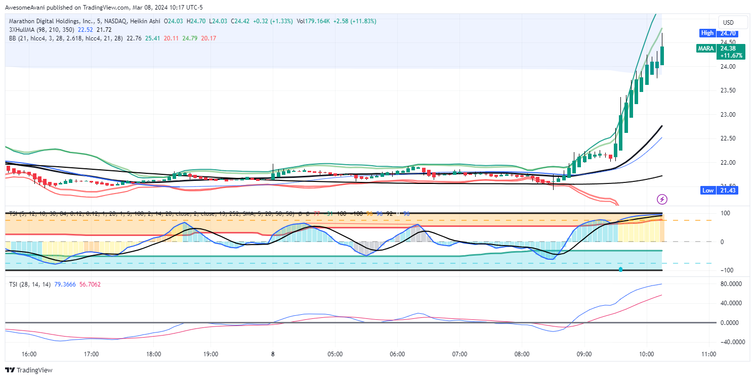Screen dimensions: 755x379
Task: Click the 05:00 time axis label
Action: [335, 354]
